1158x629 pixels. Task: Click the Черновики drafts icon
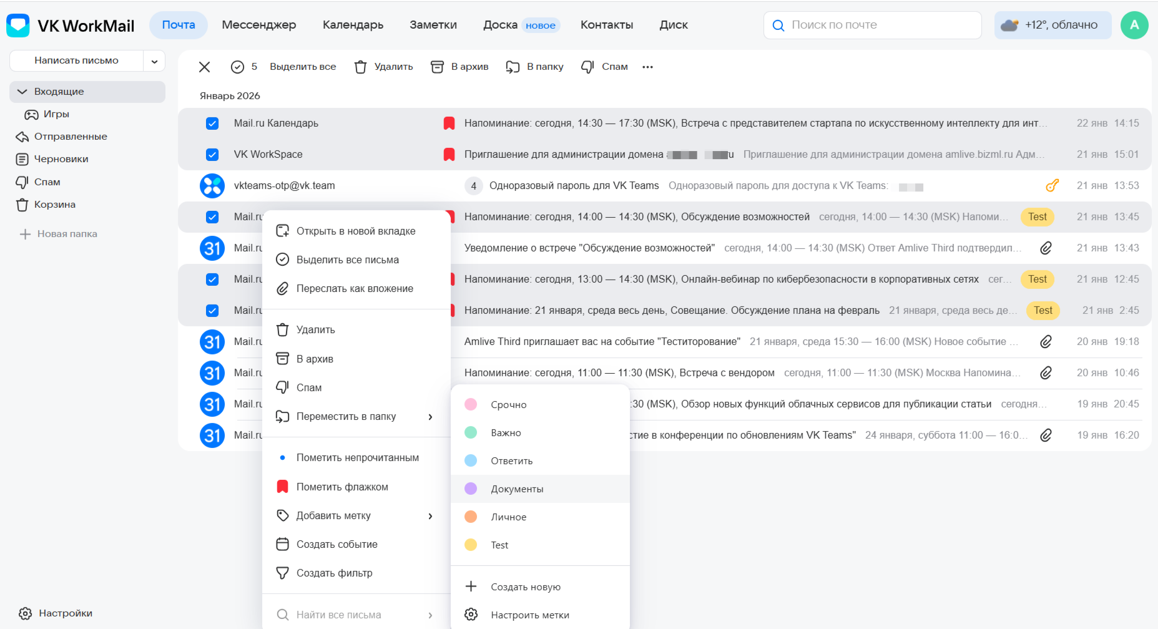click(22, 159)
